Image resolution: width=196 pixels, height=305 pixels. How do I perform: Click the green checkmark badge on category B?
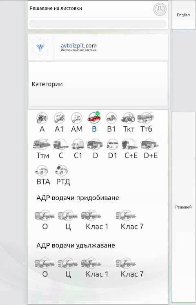pos(98,113)
